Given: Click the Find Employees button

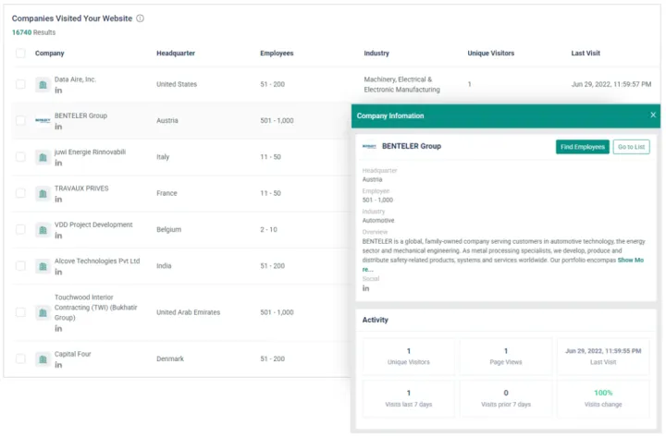Looking at the screenshot, I should 583,147.
